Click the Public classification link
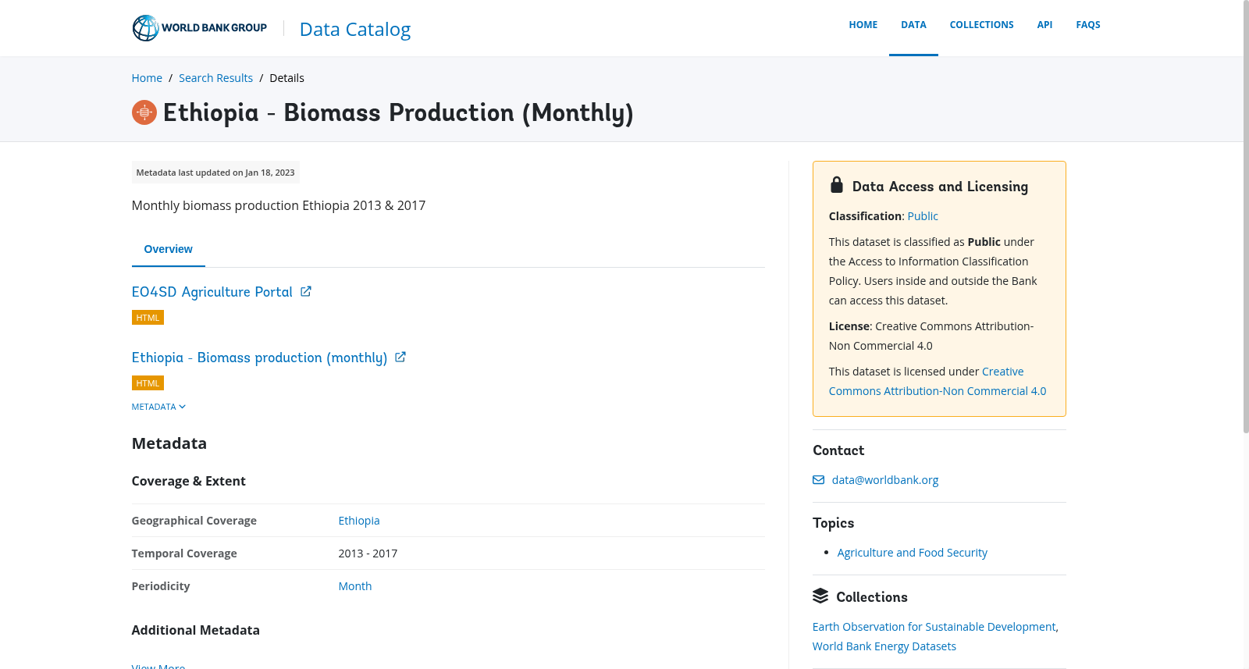 click(x=923, y=216)
